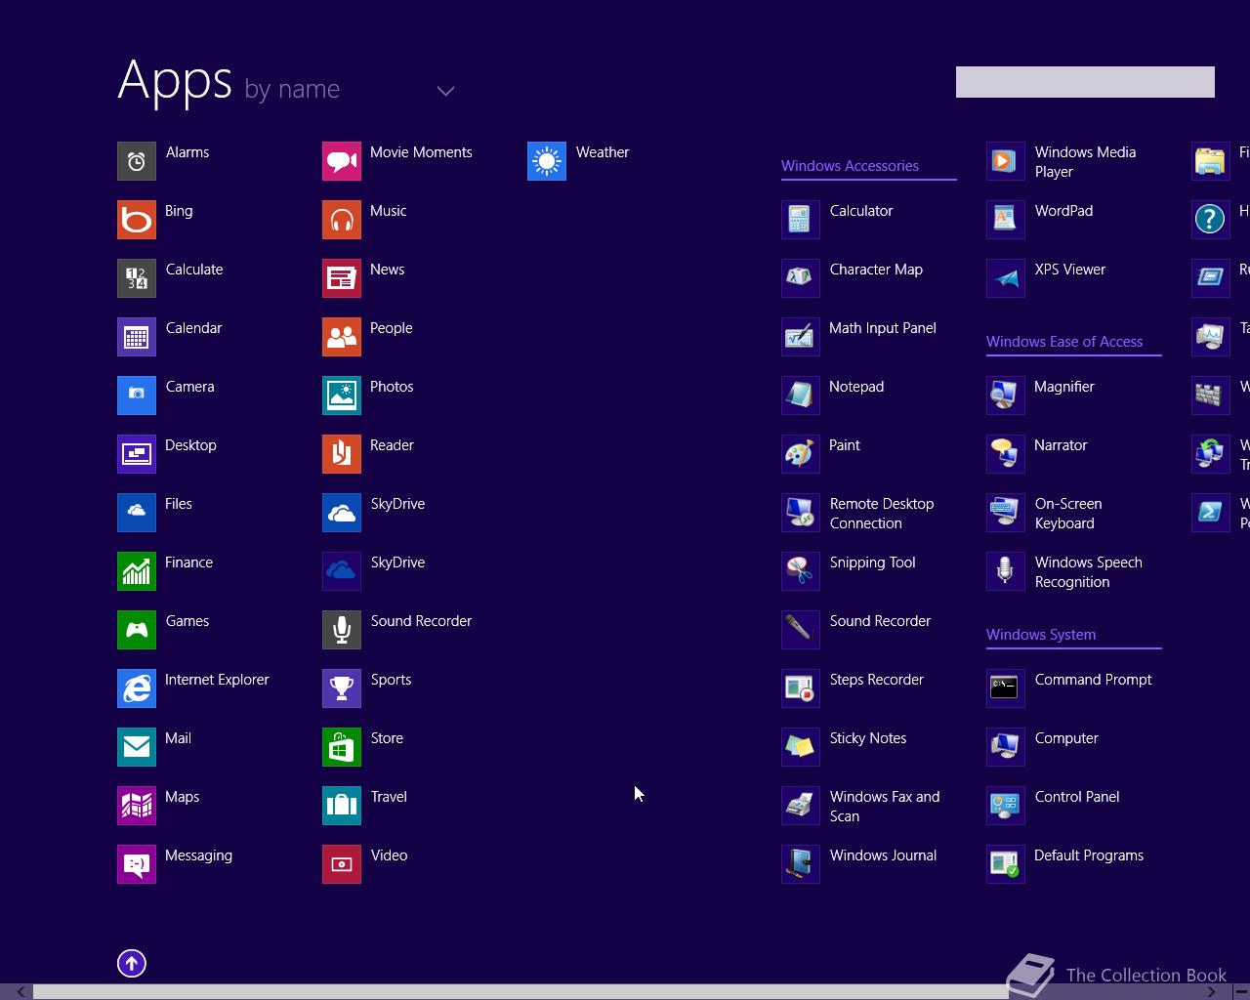Viewport: 1250px width, 1000px height.
Task: Open the Desktop tile icon
Action: click(x=137, y=454)
